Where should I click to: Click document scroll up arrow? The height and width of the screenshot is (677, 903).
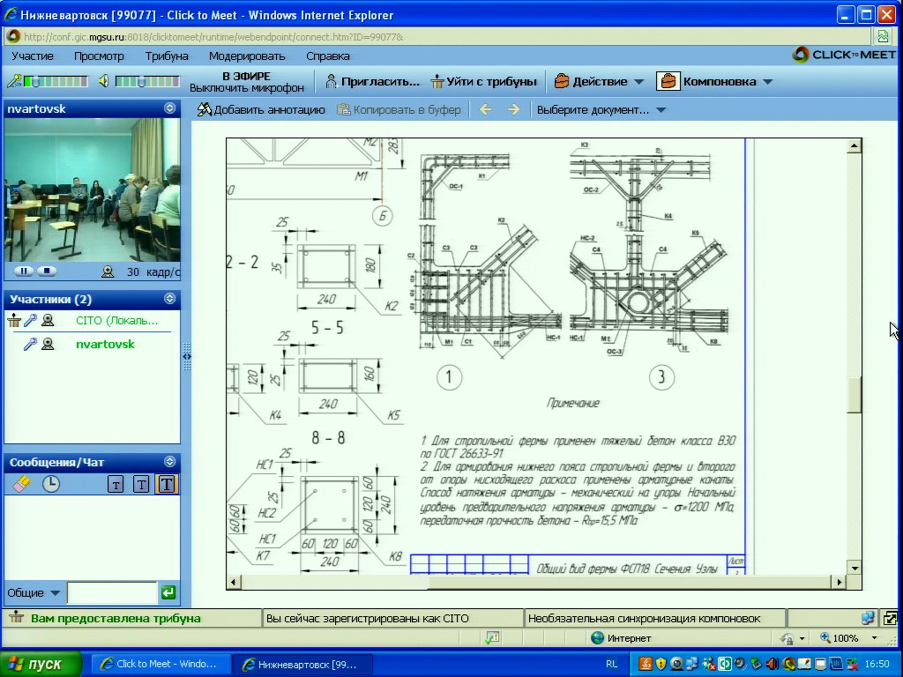854,145
